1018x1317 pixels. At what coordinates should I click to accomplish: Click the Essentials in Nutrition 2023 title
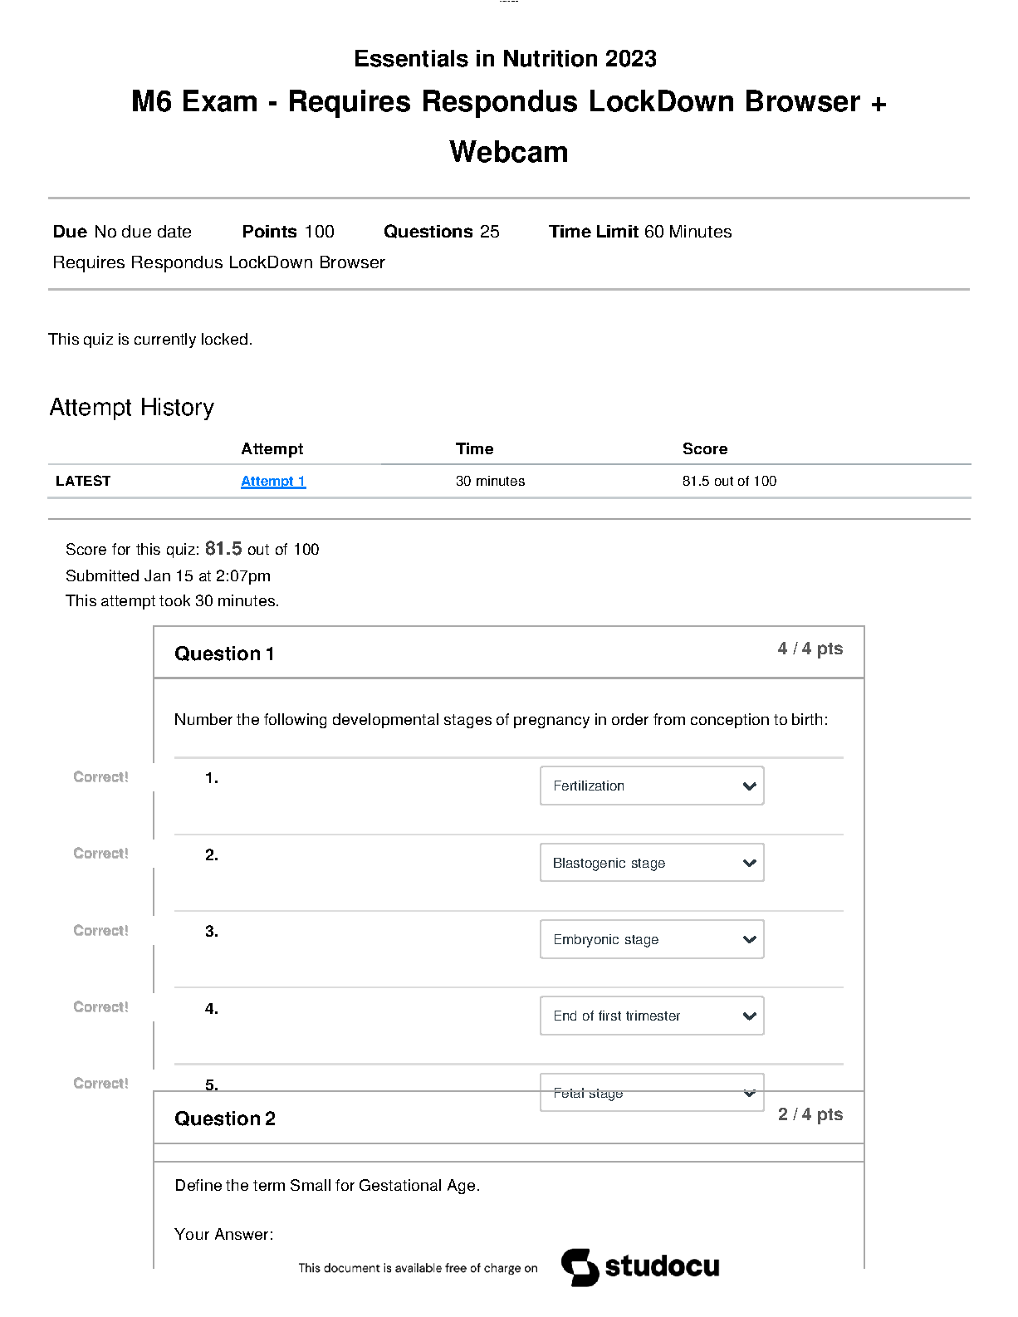pos(505,58)
